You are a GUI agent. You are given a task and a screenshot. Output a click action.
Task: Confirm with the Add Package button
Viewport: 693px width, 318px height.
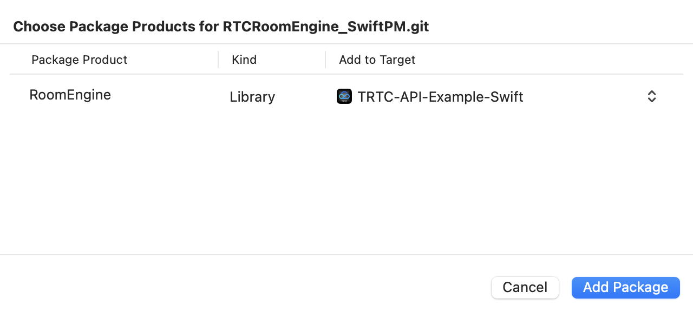[x=625, y=287]
